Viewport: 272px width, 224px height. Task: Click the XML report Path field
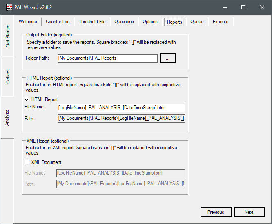[120, 184]
